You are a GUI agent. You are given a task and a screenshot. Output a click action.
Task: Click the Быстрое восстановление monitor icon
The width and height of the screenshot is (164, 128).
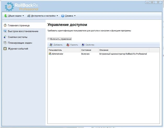coord(5,31)
